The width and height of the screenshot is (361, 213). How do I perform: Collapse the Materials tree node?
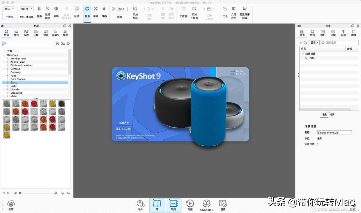pos(4,55)
